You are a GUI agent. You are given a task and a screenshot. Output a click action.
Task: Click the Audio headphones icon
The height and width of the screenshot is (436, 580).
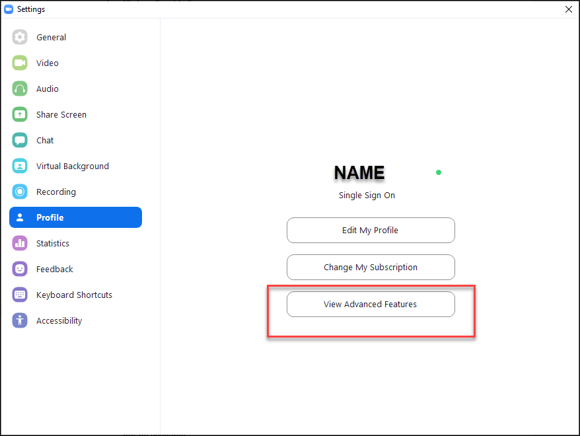[20, 89]
